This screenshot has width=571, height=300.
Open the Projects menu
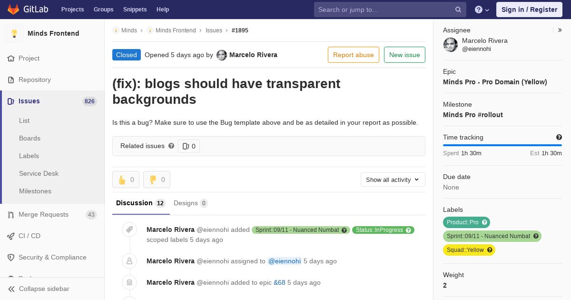(73, 10)
